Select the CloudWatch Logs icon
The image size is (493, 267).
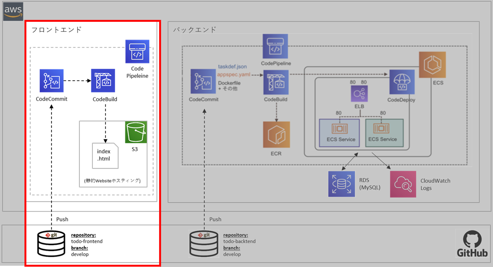(402, 184)
